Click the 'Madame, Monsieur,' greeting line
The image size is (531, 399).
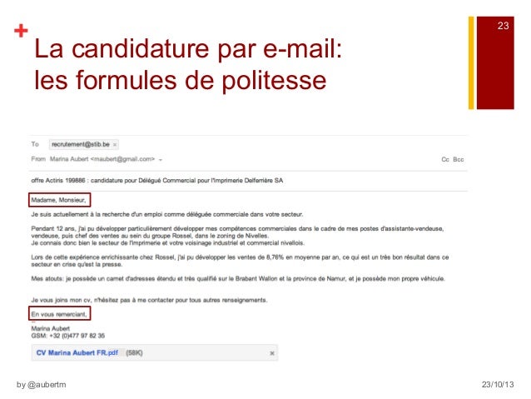click(60, 200)
